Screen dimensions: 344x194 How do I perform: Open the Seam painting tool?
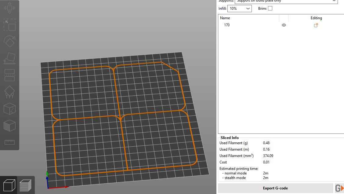point(9,109)
